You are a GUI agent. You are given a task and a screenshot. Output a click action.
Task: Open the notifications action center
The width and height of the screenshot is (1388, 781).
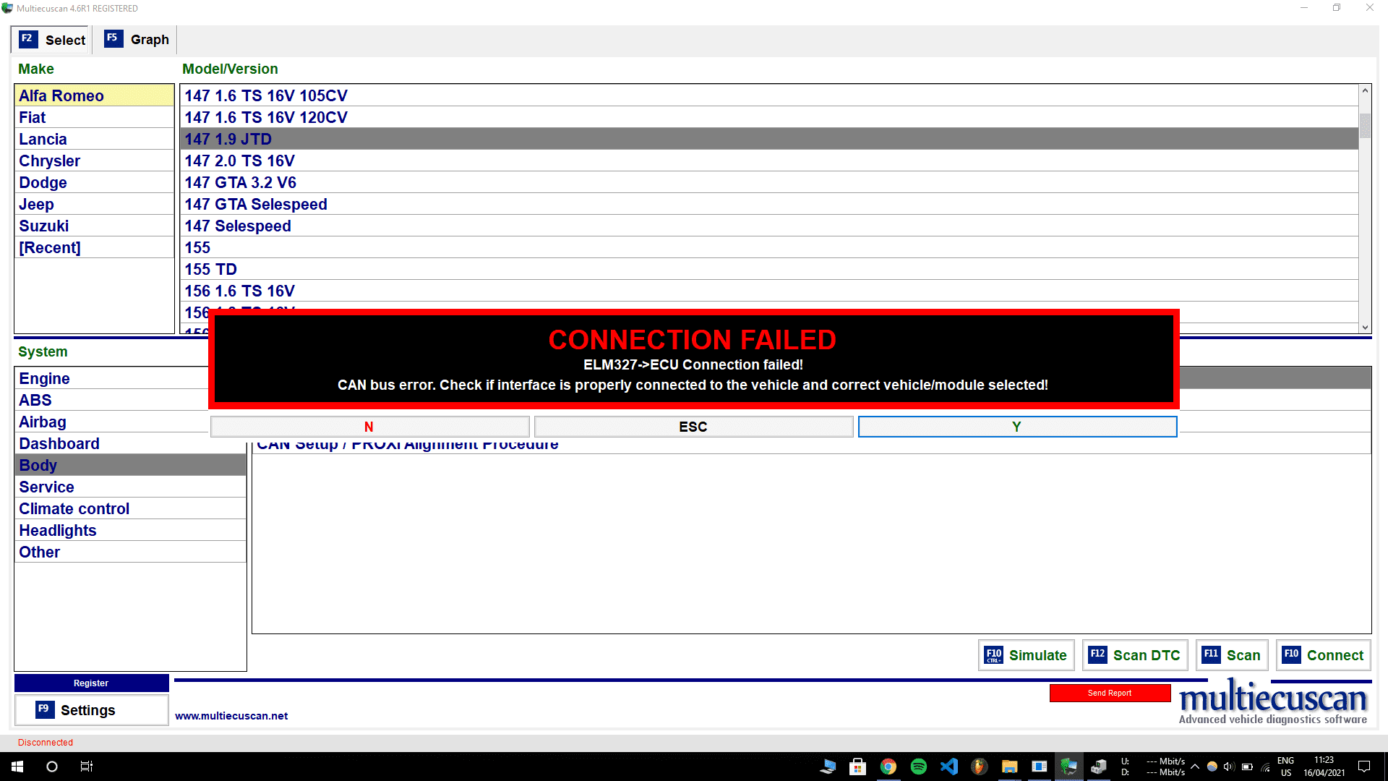click(1364, 767)
